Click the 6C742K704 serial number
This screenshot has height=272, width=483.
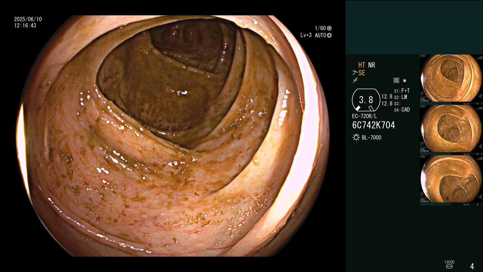(x=374, y=125)
